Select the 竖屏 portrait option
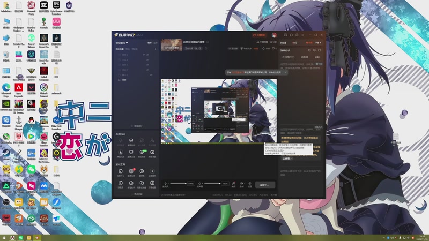 156,43
